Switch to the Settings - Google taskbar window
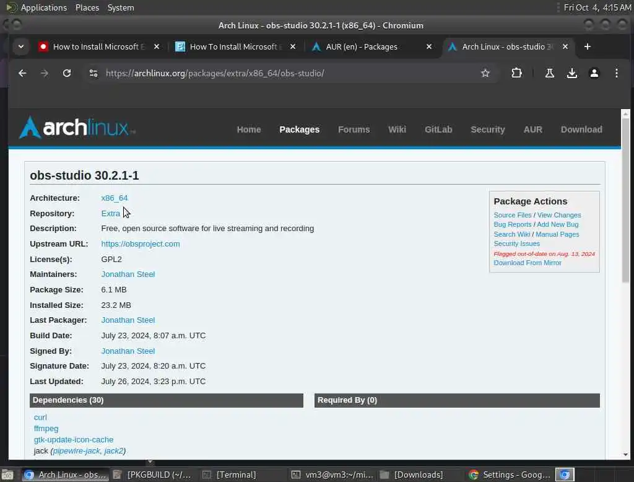Image resolution: width=634 pixels, height=482 pixels. 510,475
